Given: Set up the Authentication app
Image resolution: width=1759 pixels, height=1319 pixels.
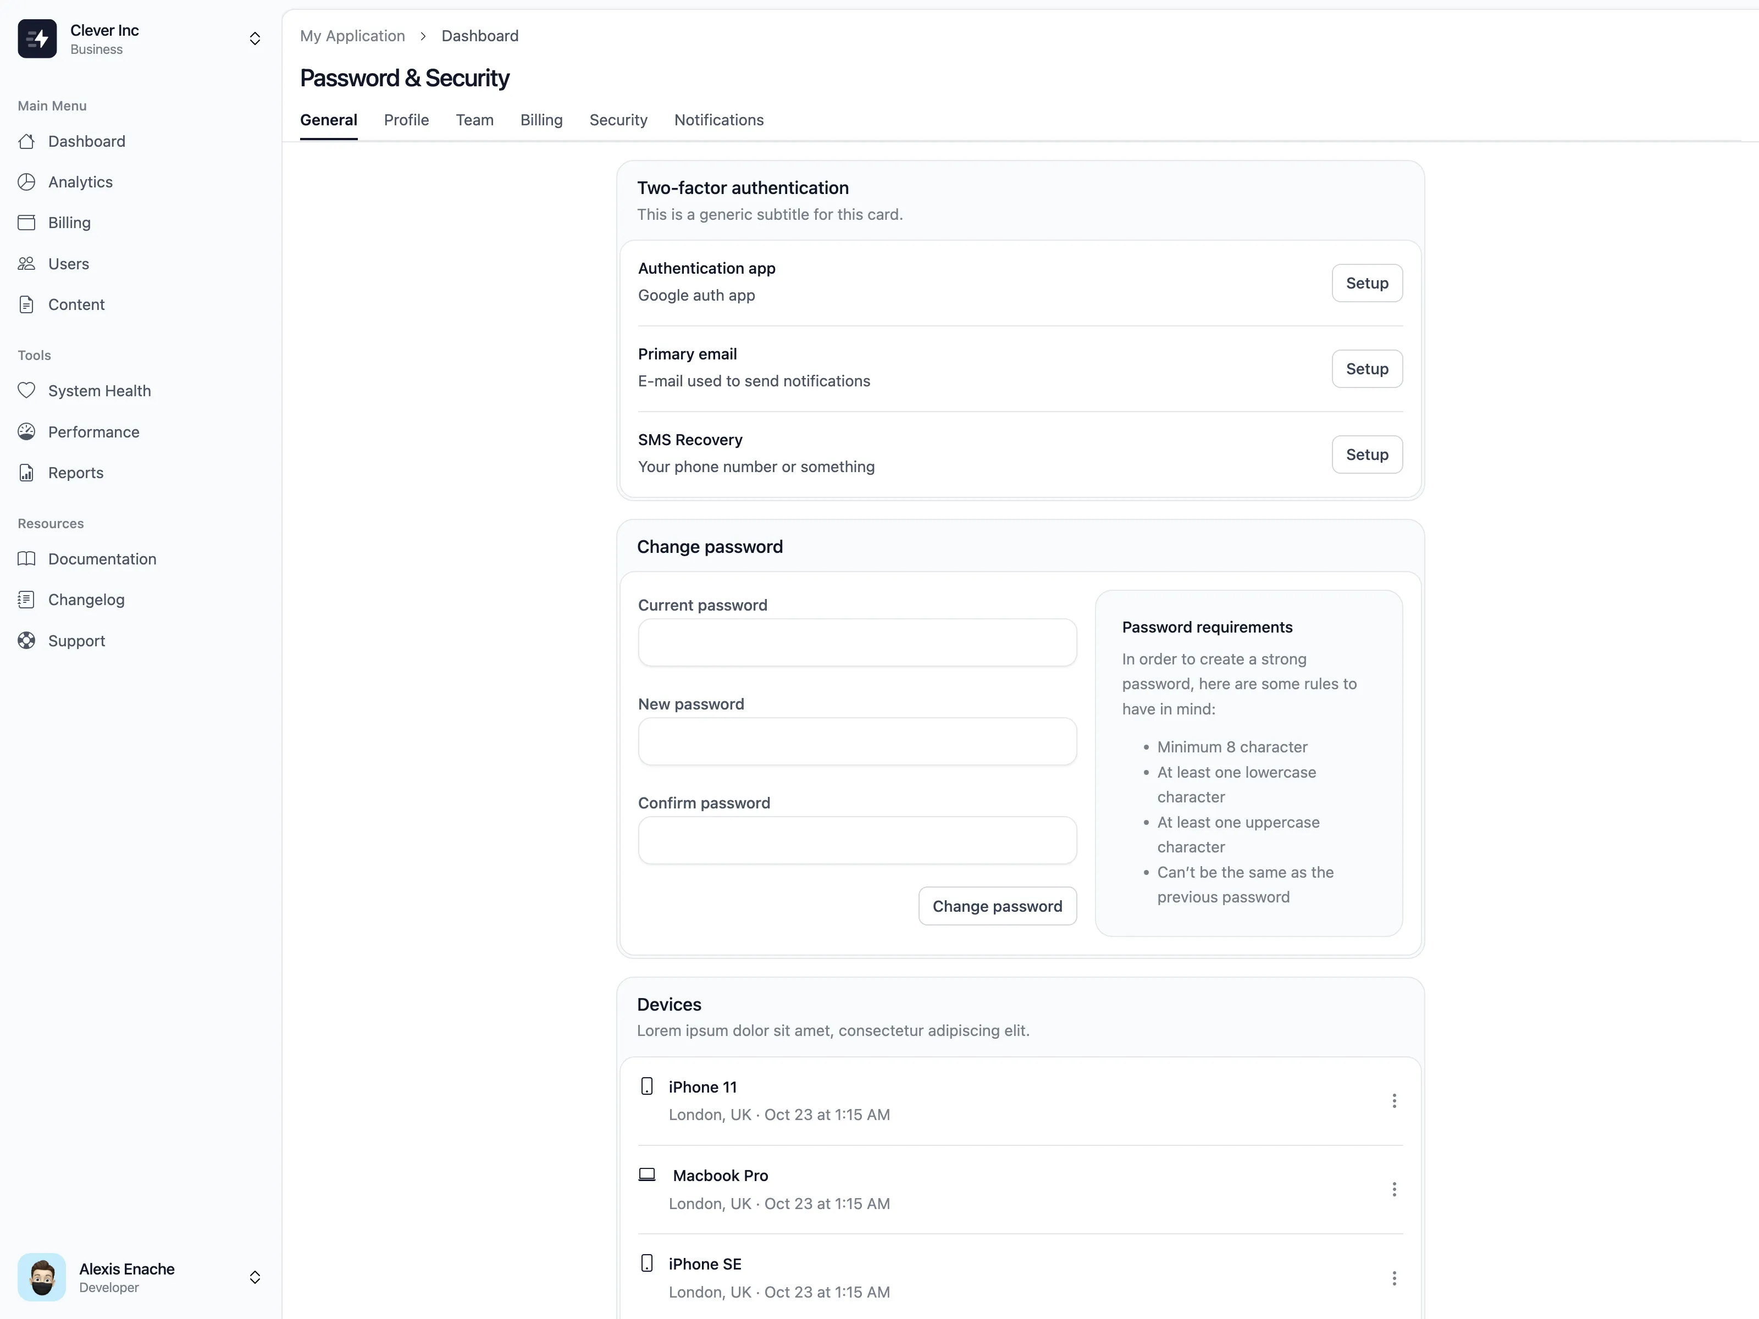Looking at the screenshot, I should click(1366, 283).
